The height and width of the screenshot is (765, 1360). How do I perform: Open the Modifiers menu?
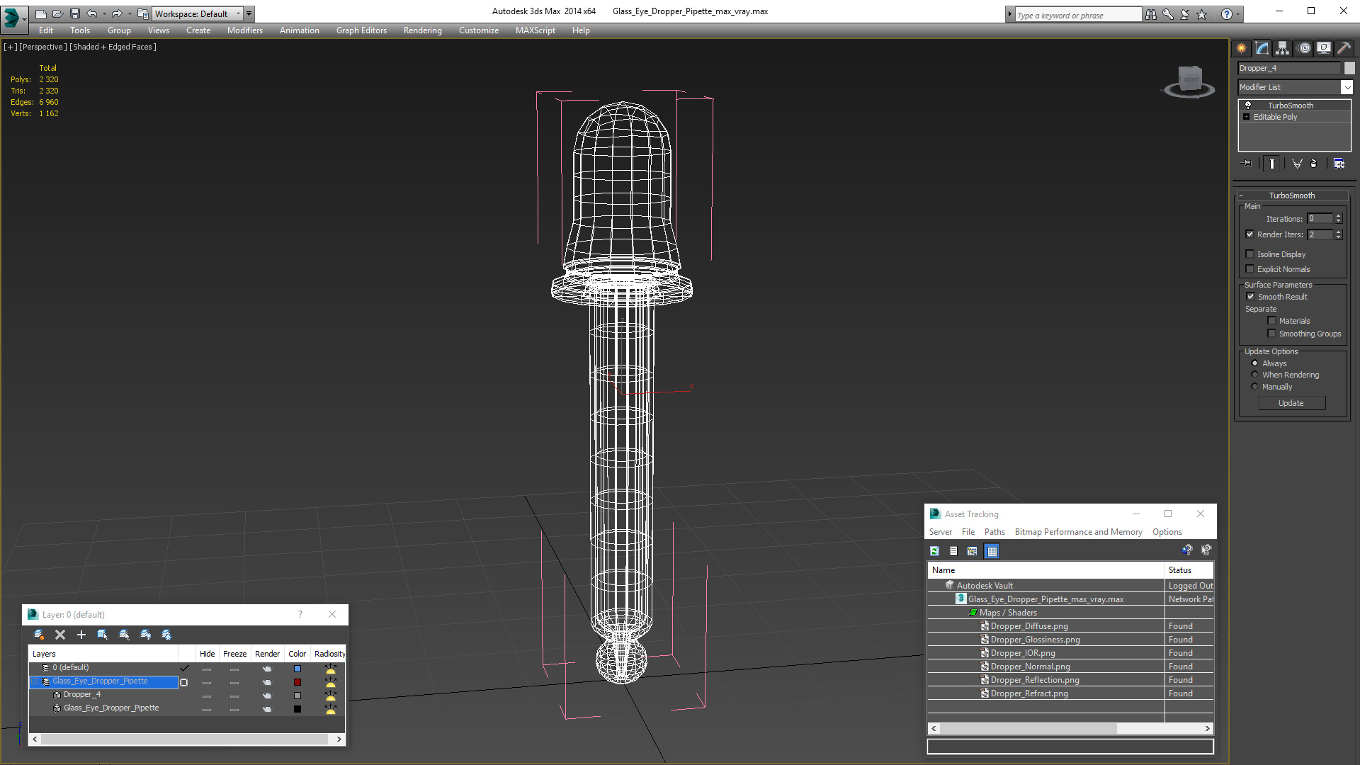pos(244,30)
